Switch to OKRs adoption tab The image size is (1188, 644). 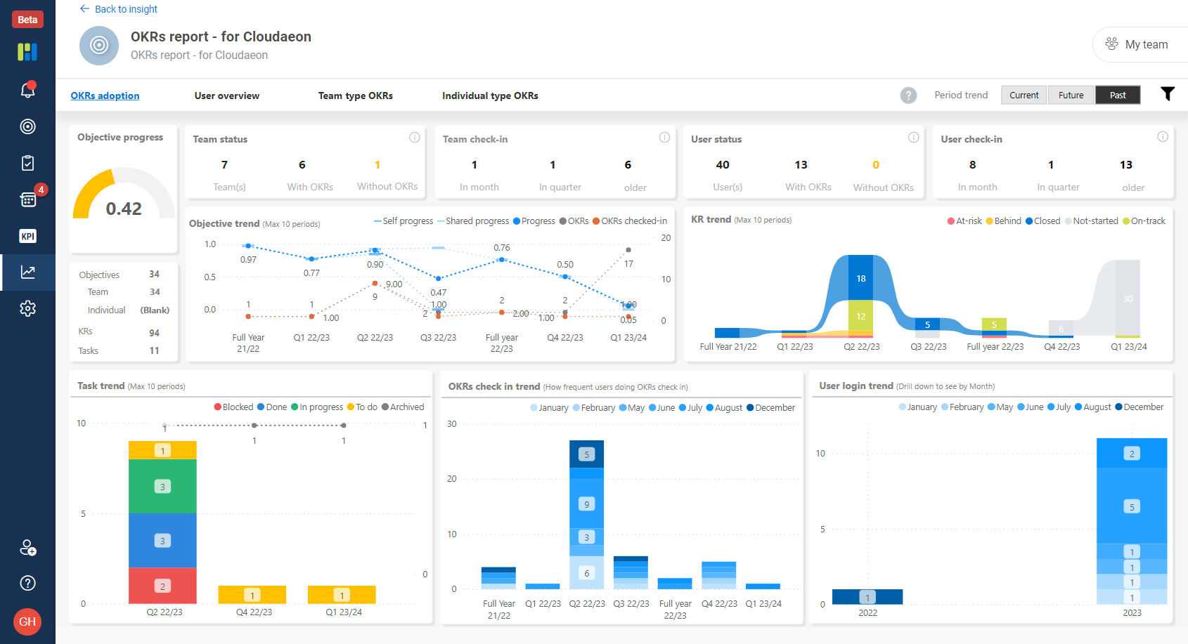click(105, 96)
